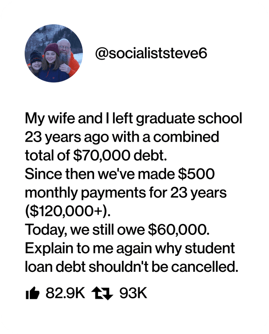
Task: Click the thumbs-up like icon
Action: coord(33,294)
